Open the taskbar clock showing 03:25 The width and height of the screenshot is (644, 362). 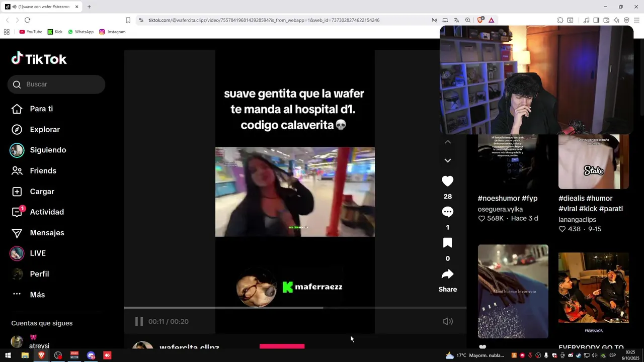coord(630,355)
